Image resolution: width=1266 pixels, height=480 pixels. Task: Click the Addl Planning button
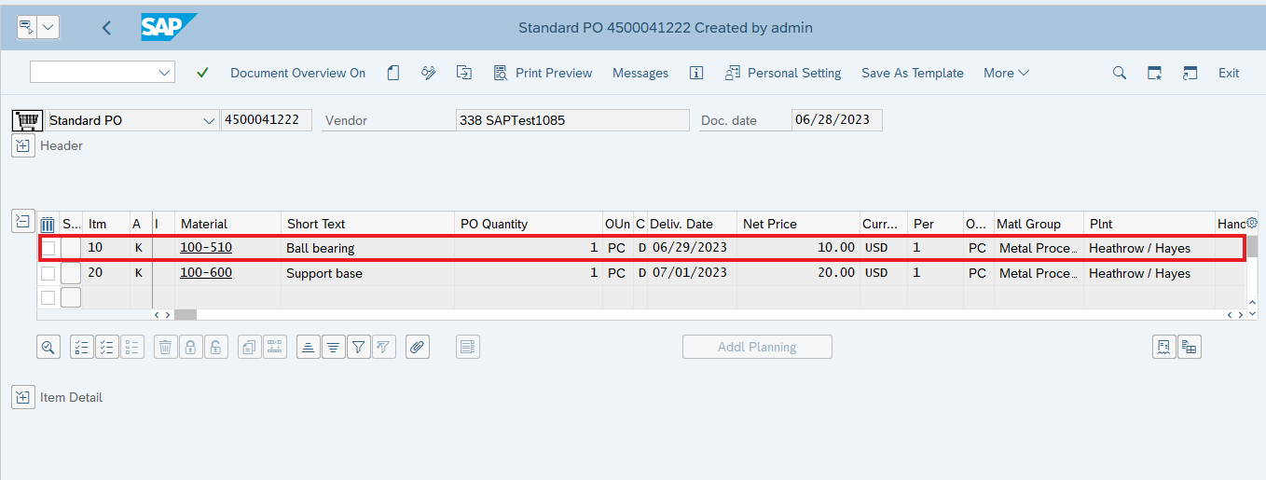pyautogui.click(x=757, y=347)
